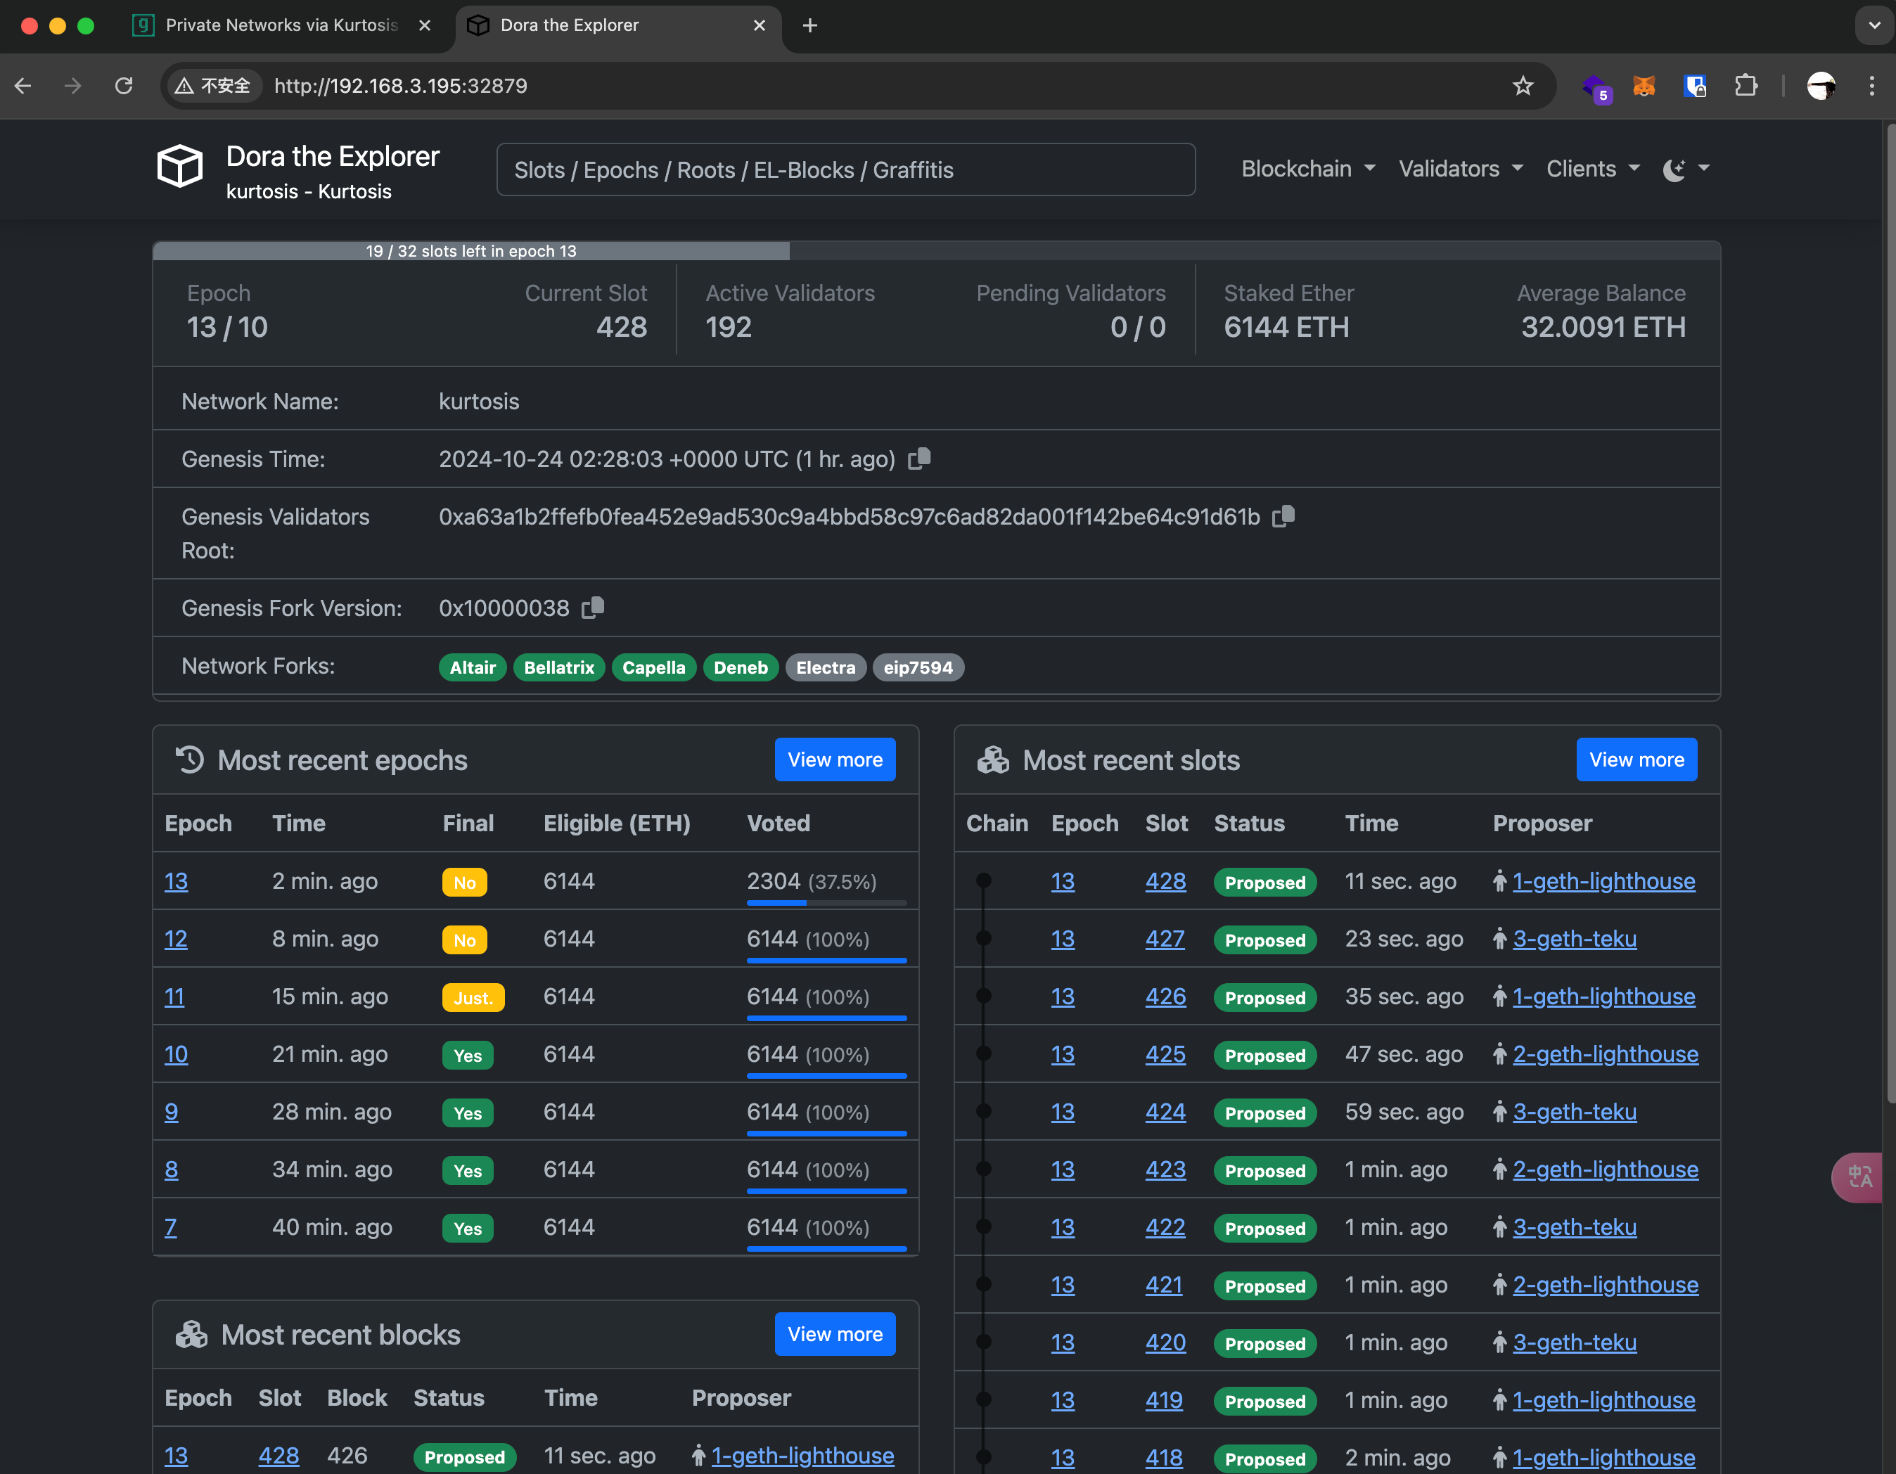Click the Proposed badge for slot 426
Viewport: 1896px width, 1474px height.
(x=1265, y=999)
